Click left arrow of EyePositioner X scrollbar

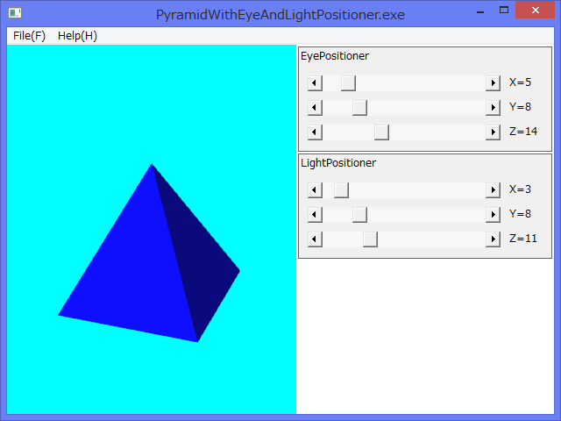pyautogui.click(x=315, y=83)
